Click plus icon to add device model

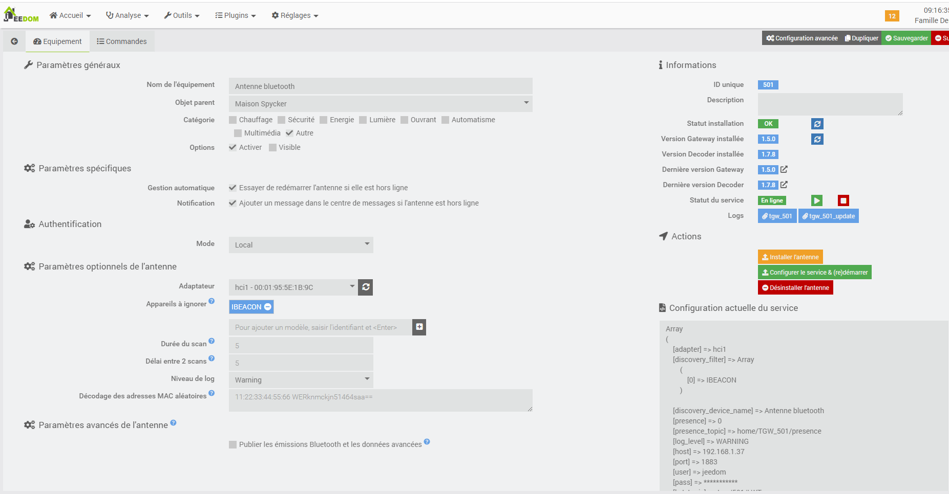point(419,327)
